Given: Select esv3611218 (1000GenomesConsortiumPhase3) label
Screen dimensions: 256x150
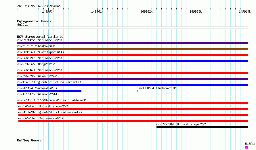Looking at the screenshot, I should (52, 100).
